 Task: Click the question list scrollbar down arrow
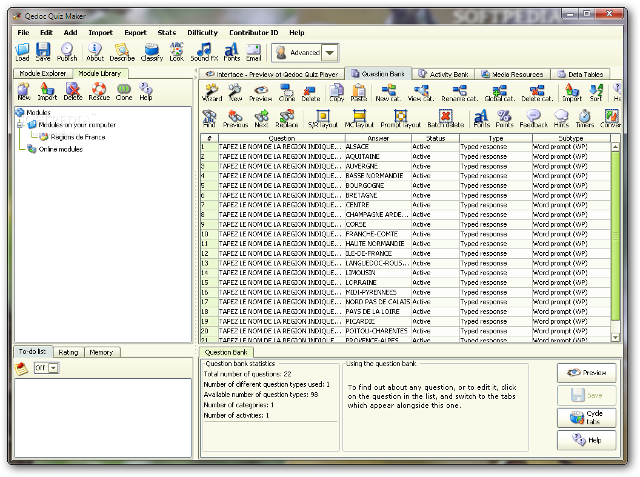pyautogui.click(x=616, y=338)
